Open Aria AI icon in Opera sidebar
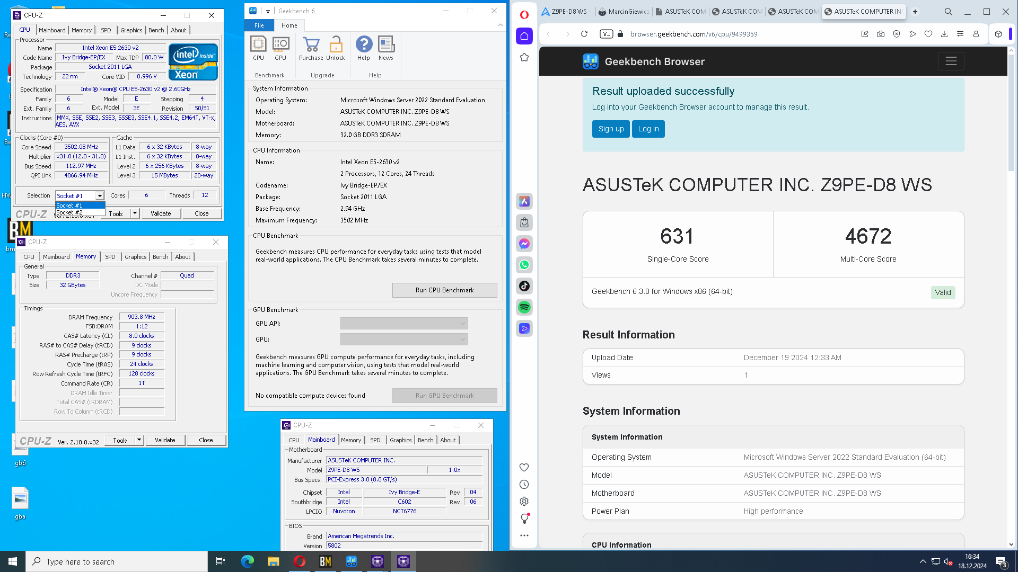1018x572 pixels. tap(524, 201)
